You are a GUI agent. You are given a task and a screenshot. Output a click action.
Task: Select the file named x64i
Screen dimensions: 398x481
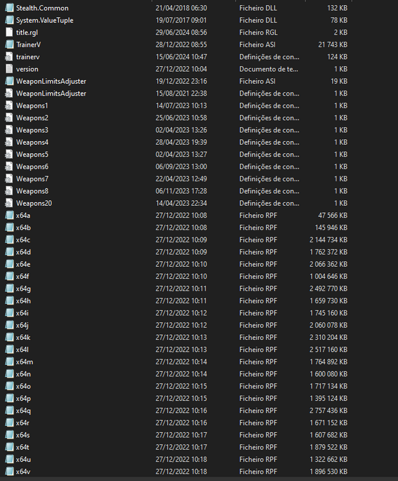(x=22, y=313)
